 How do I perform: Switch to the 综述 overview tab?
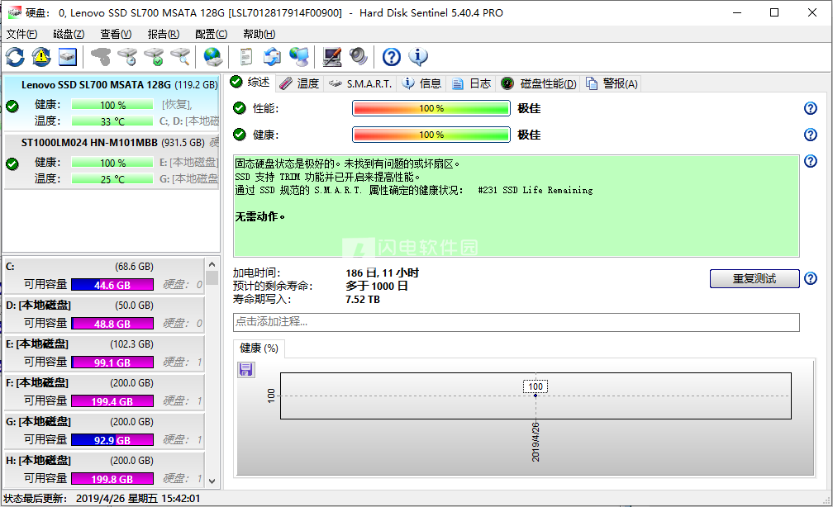[x=250, y=83]
